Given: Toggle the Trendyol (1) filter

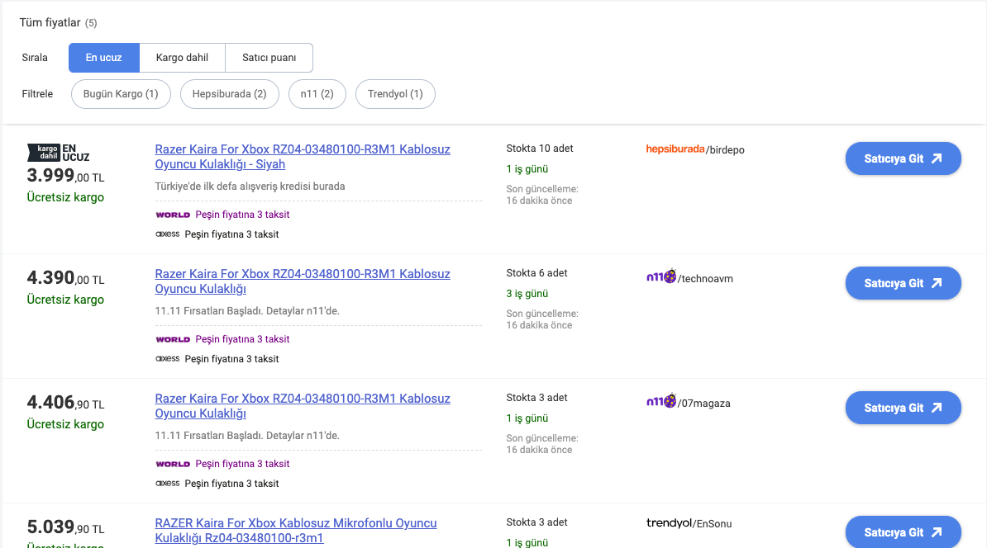Looking at the screenshot, I should click(395, 93).
